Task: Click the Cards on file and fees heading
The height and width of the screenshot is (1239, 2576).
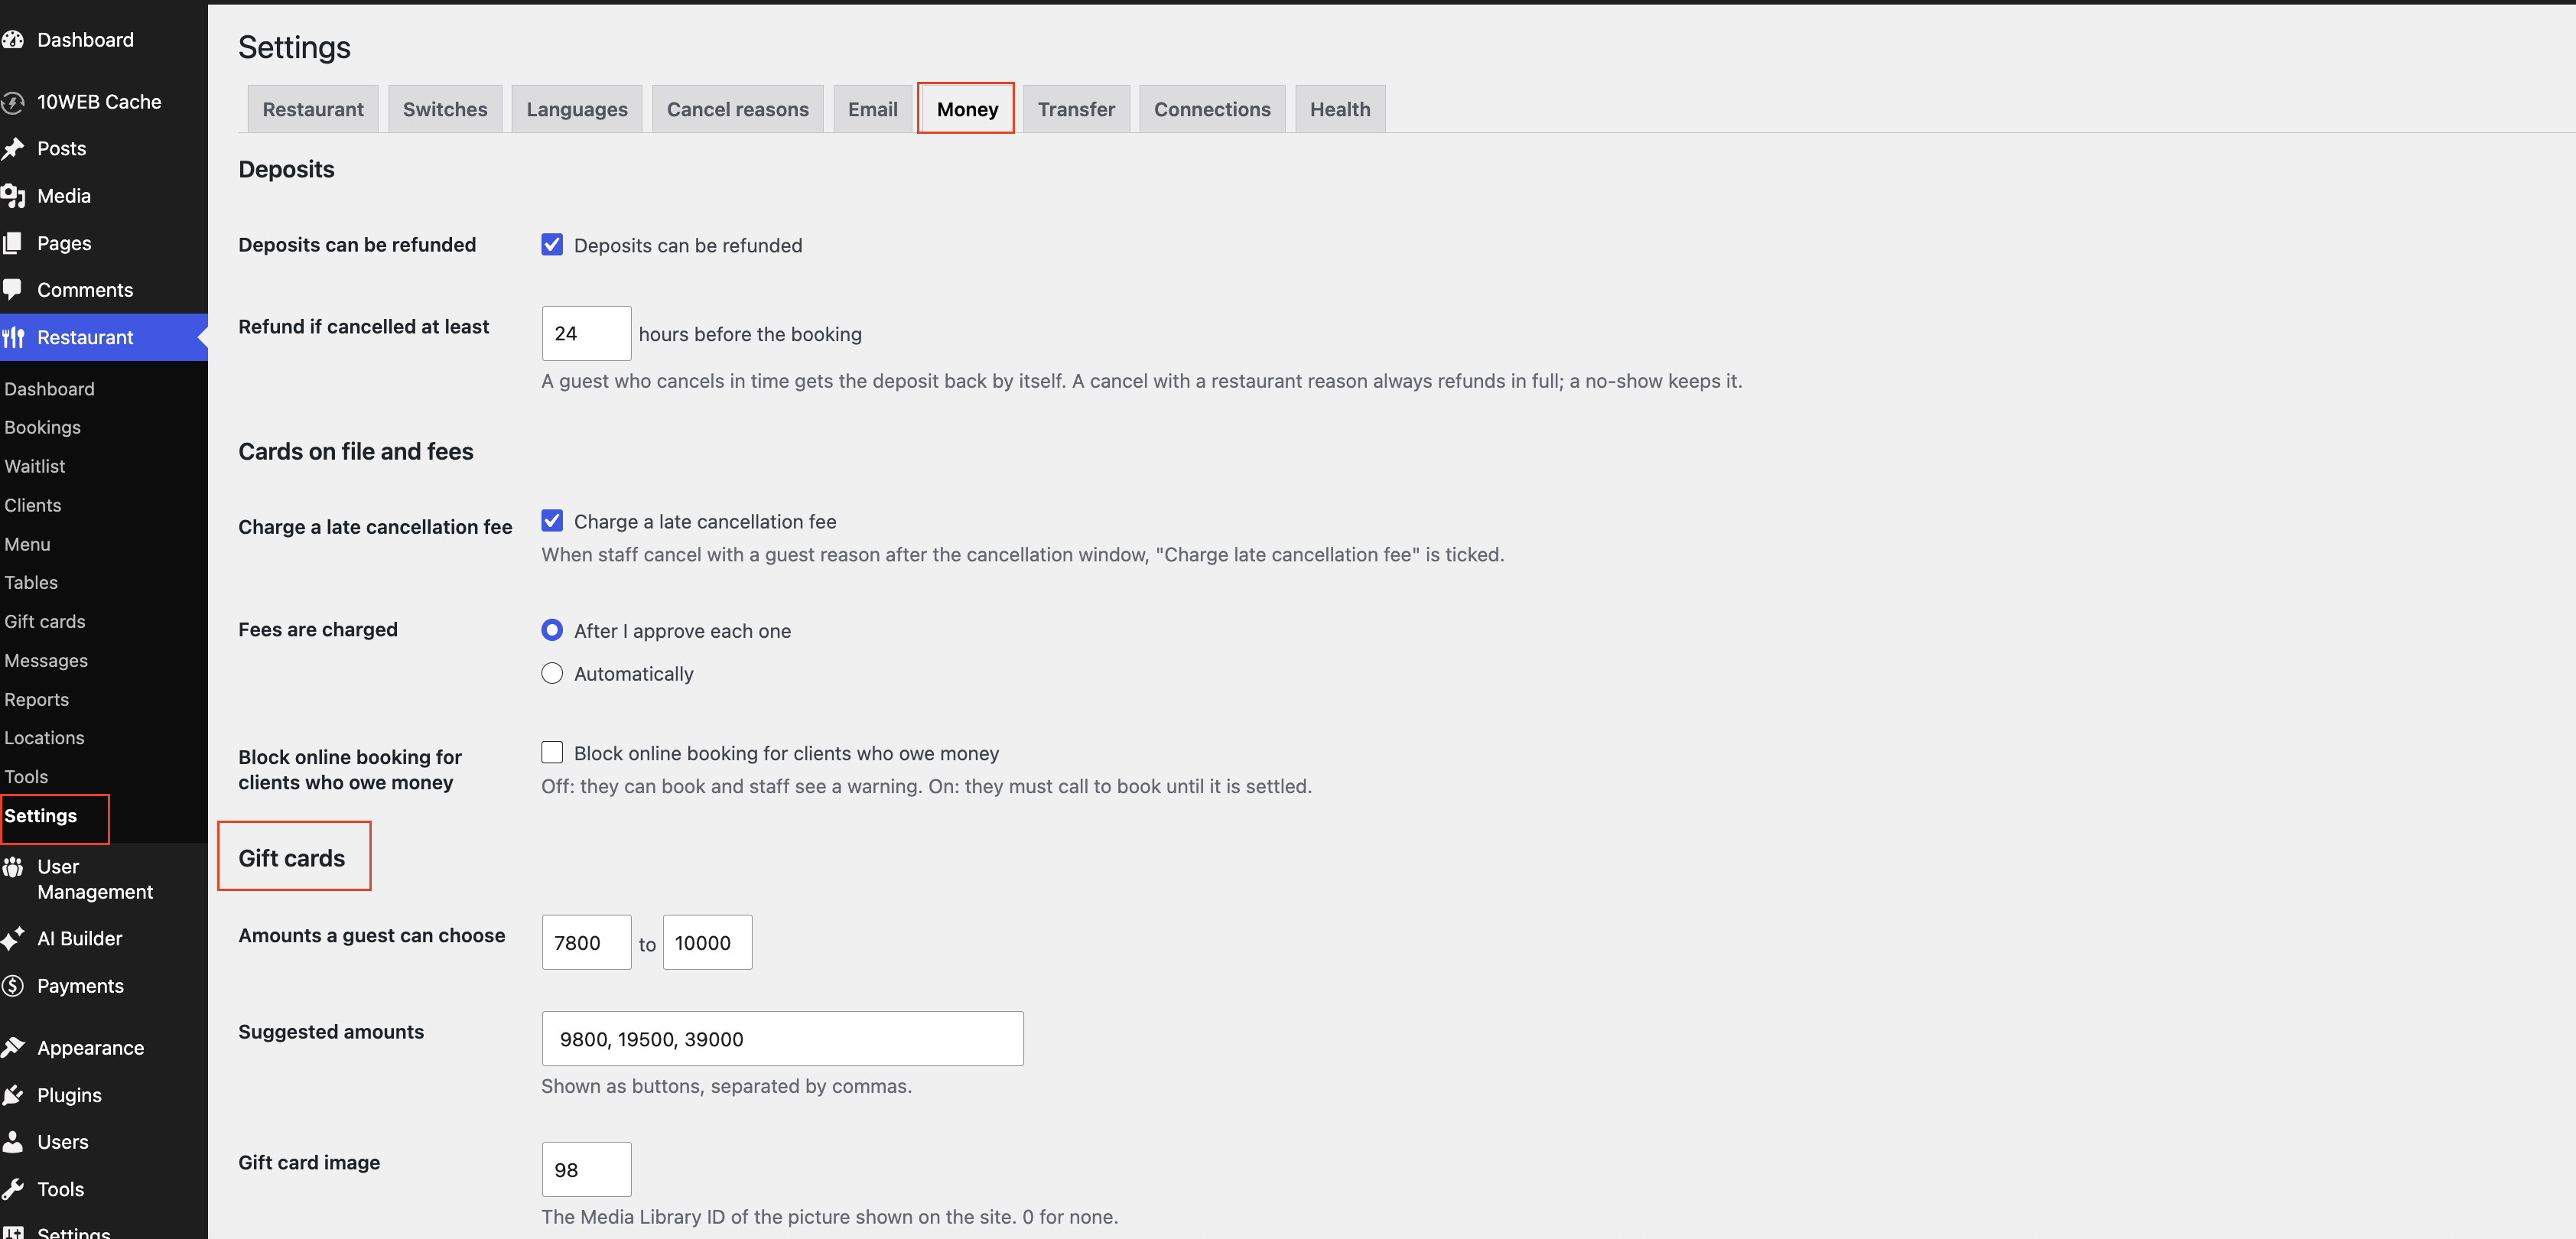Action: click(356, 451)
